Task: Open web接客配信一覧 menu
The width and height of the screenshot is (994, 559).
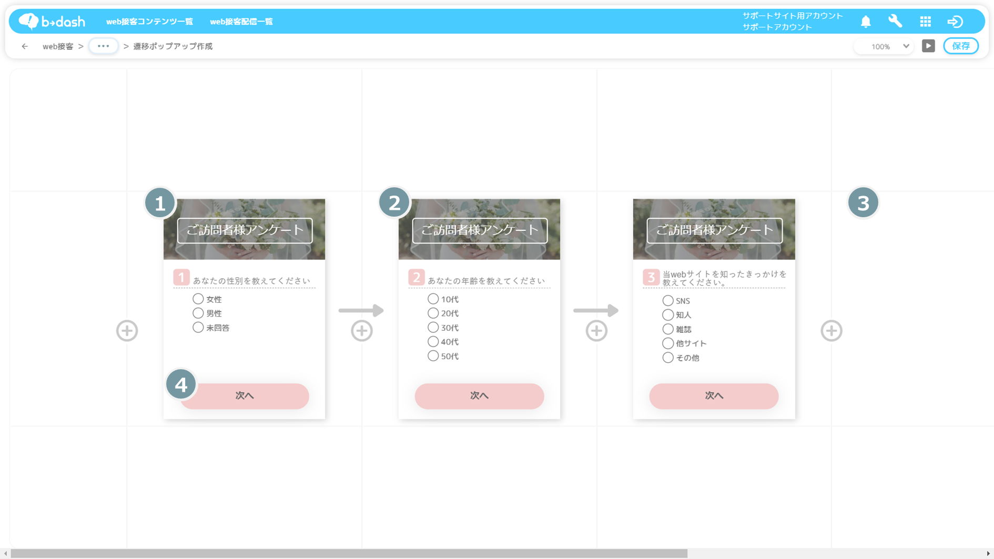Action: [x=241, y=22]
